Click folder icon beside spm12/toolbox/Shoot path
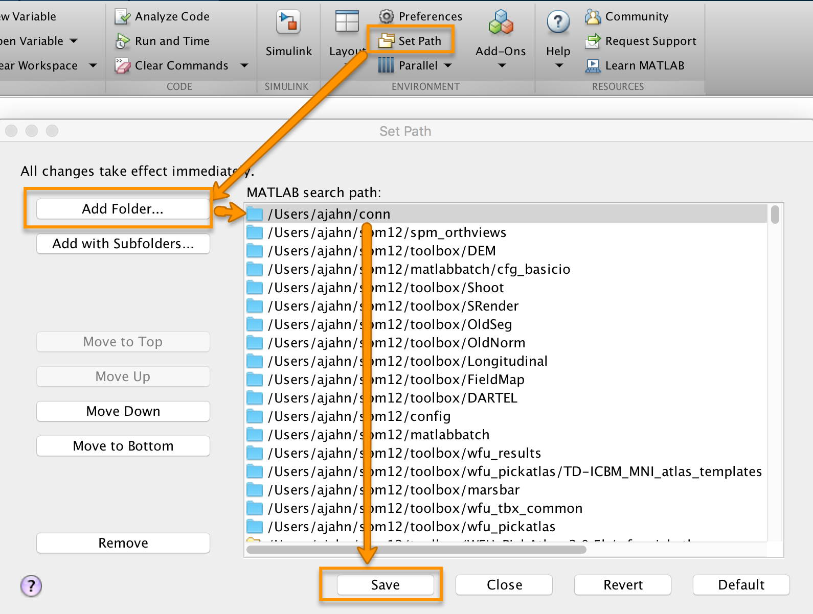Screen dimensions: 813x614 (254, 288)
